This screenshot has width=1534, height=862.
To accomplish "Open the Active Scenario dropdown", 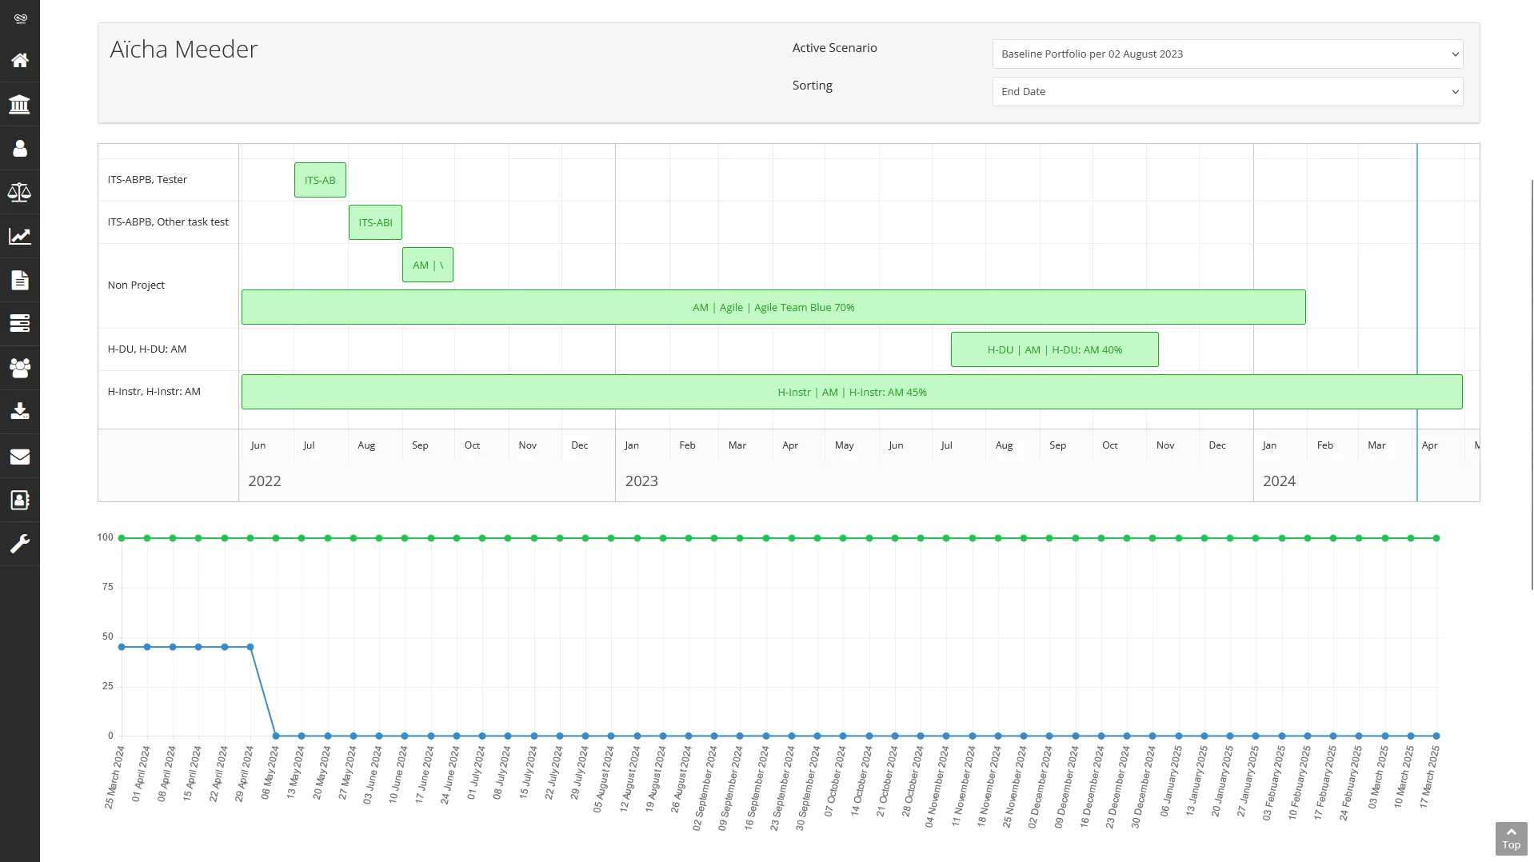I will point(1226,54).
